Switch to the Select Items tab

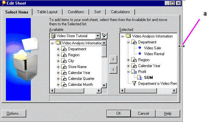coord(17,12)
